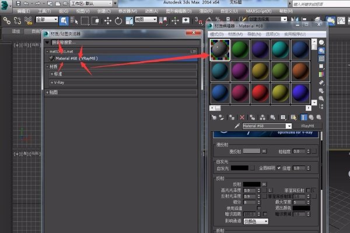
Task: Click the Make Material Copy icon
Action: 253,117
